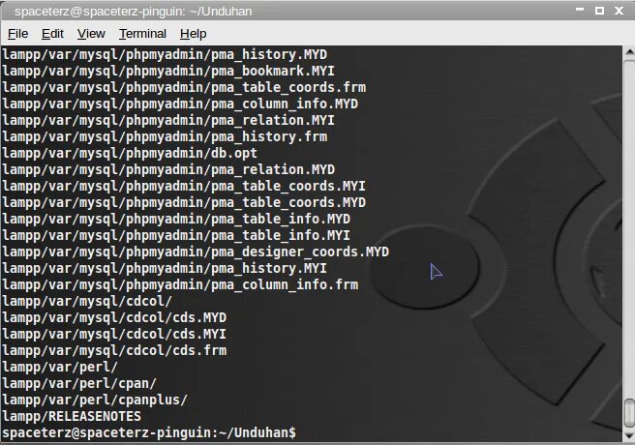Click the vertical scrollbar thumb

pyautogui.click(x=629, y=413)
